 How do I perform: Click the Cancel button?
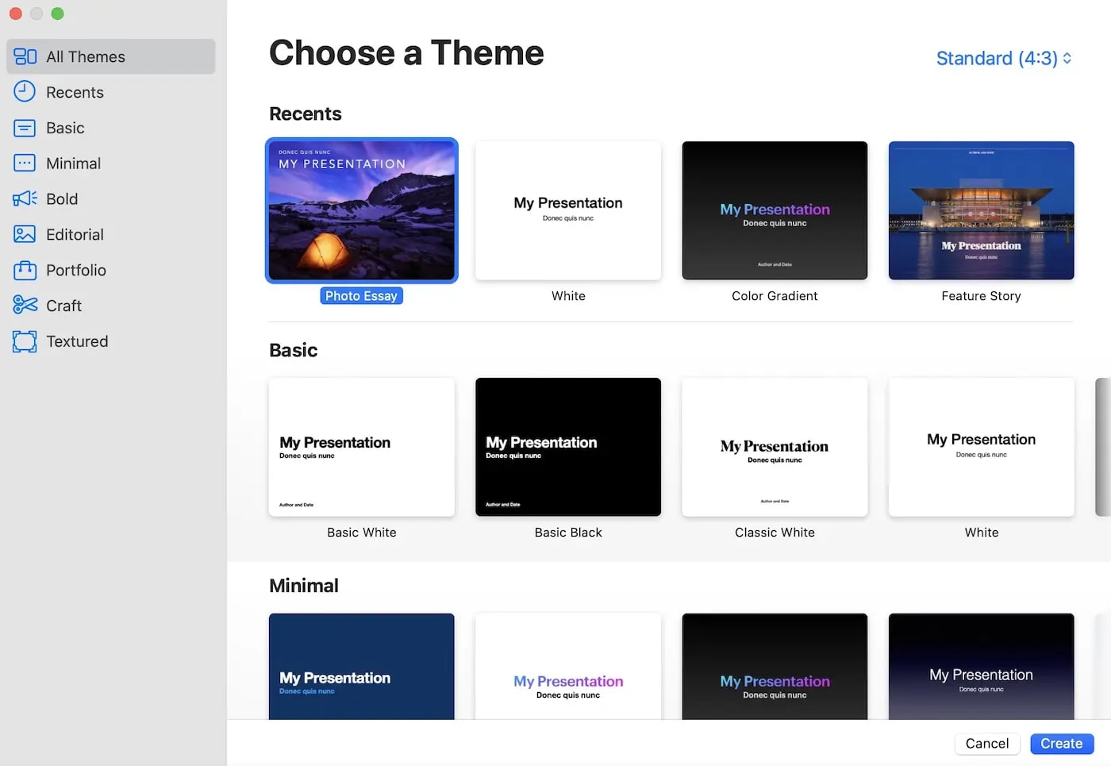[x=987, y=744]
